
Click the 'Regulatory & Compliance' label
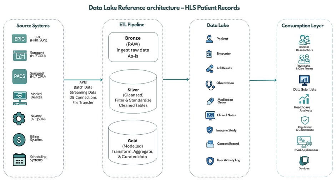tap(305, 129)
